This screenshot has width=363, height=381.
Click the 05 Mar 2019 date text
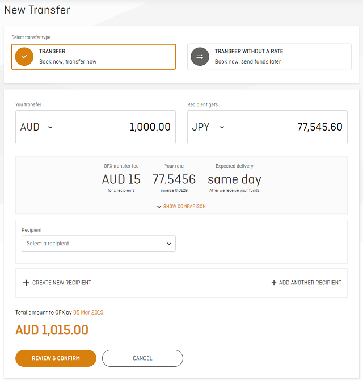[x=88, y=312]
